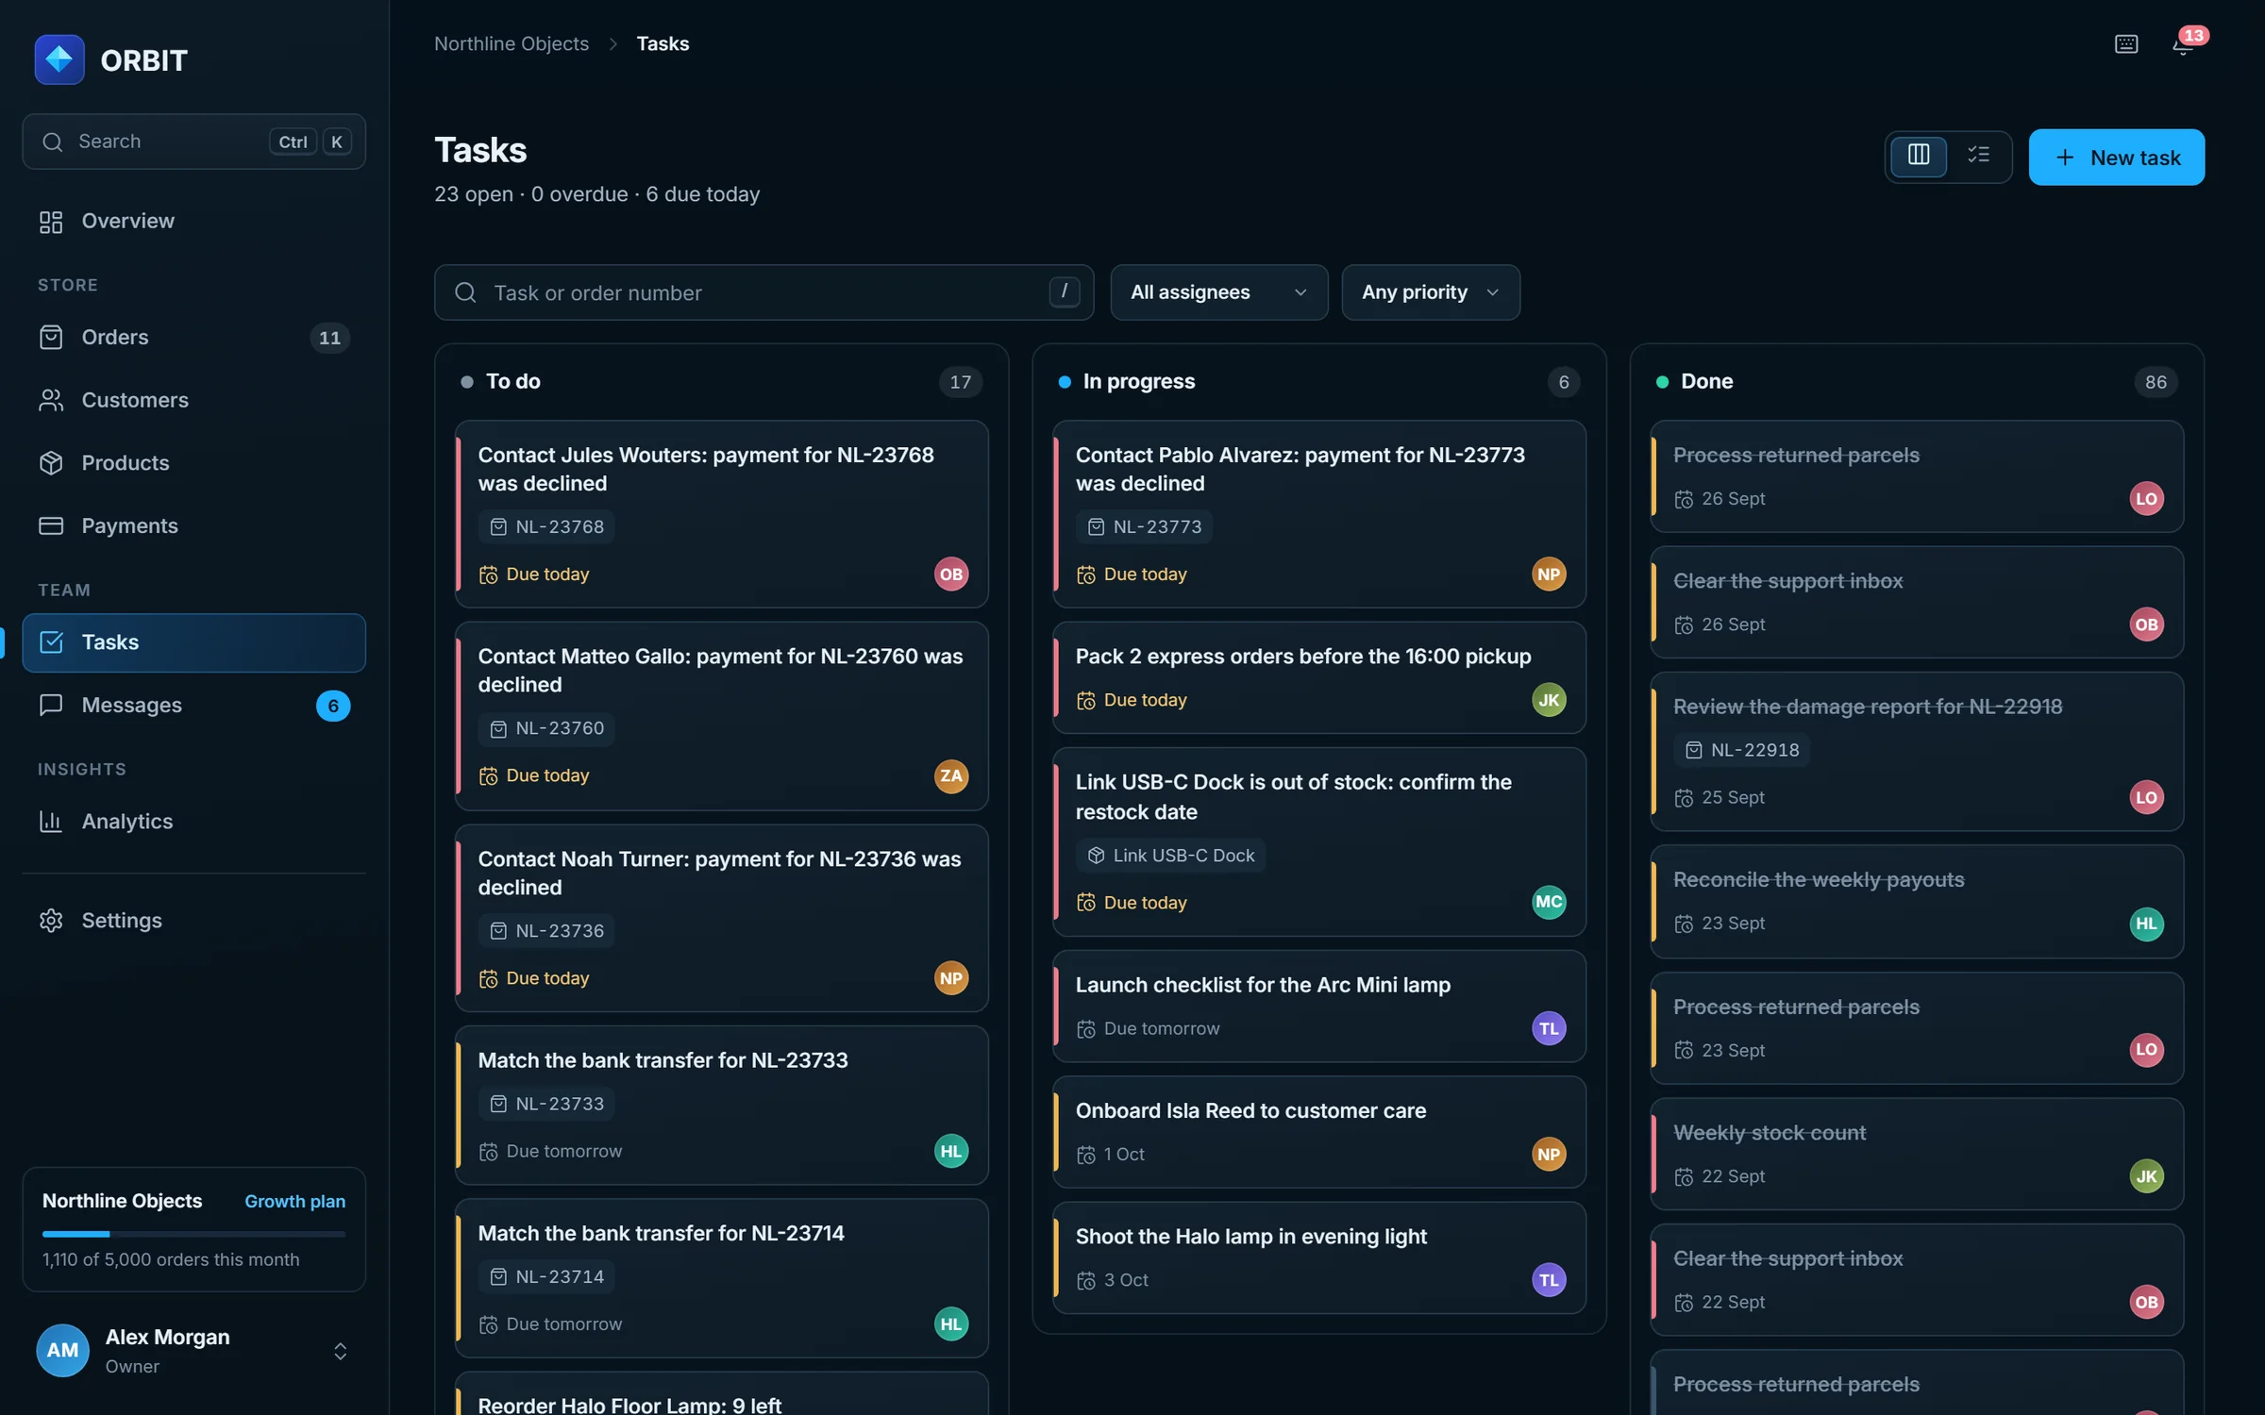Click the Growth plan link
The height and width of the screenshot is (1415, 2265).
[x=294, y=1201]
